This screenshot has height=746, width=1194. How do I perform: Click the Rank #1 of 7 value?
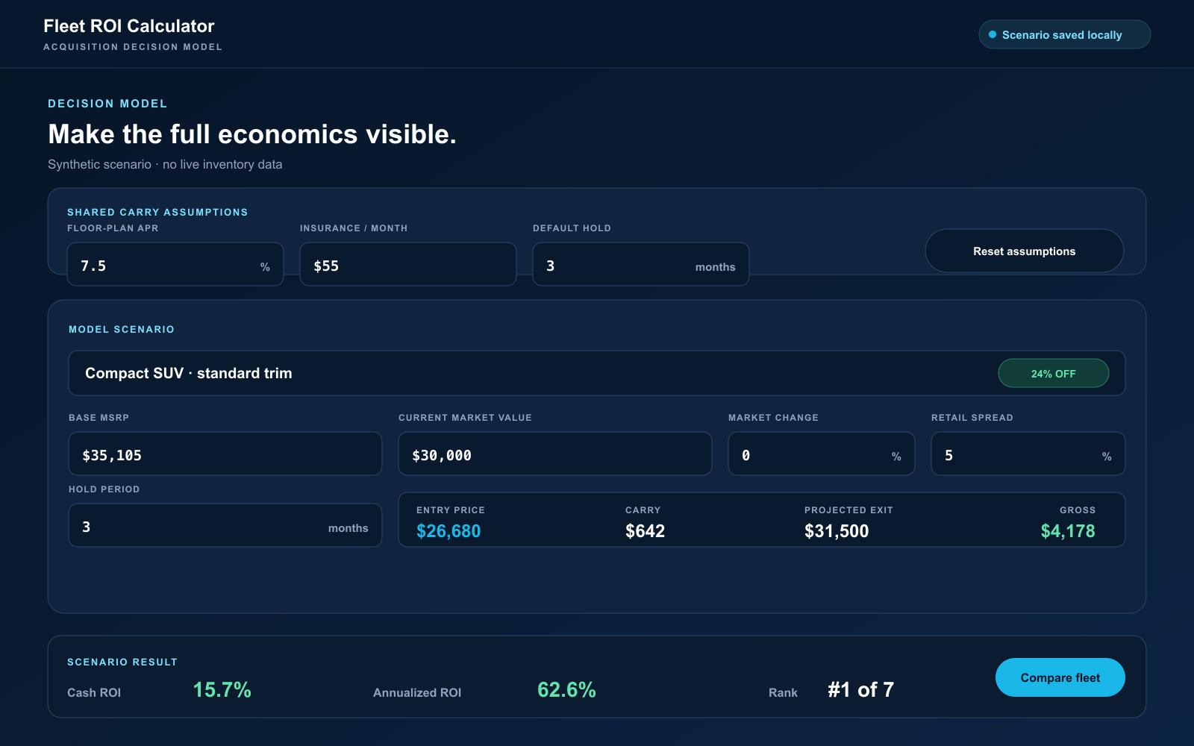tap(860, 689)
